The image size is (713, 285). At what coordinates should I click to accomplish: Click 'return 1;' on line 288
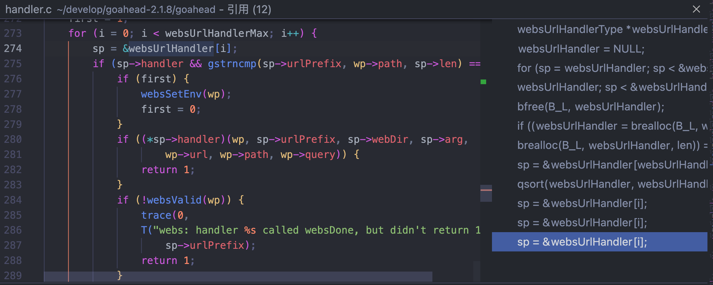pyautogui.click(x=168, y=260)
